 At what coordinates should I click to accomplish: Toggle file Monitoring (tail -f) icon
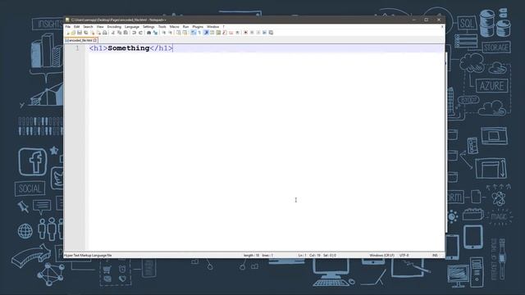[237, 33]
